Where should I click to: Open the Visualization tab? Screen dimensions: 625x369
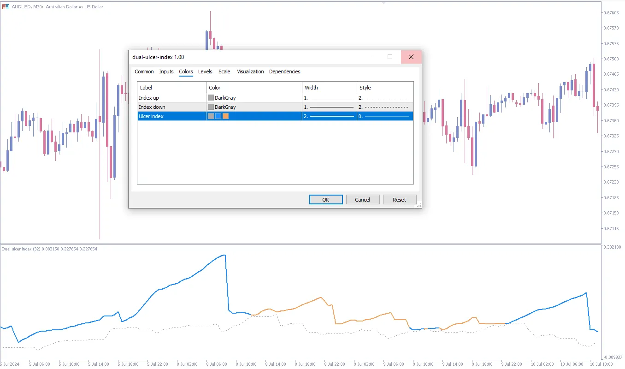click(x=250, y=71)
